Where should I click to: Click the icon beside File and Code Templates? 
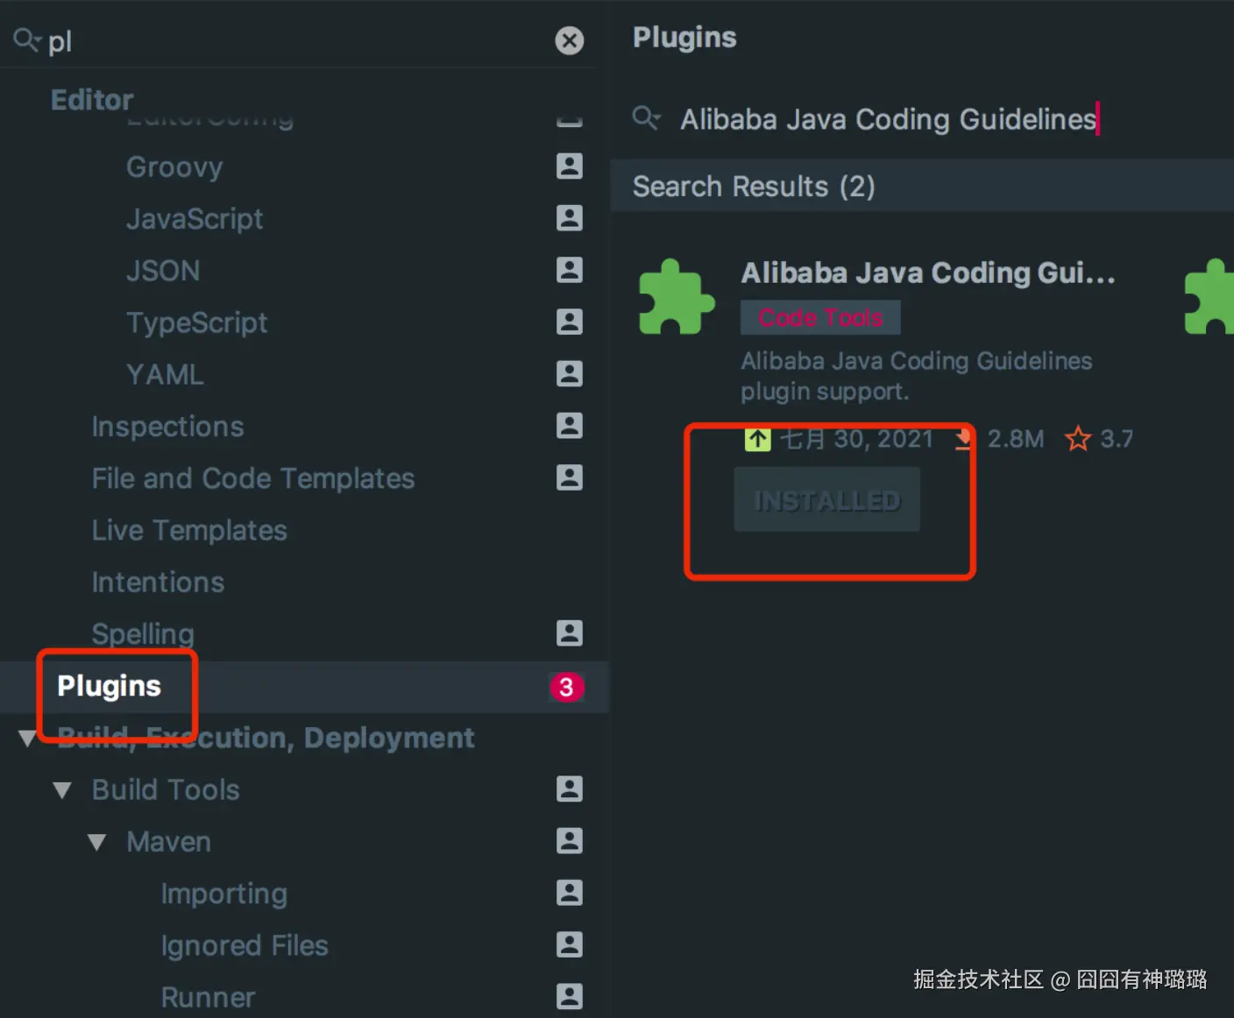pyautogui.click(x=570, y=477)
